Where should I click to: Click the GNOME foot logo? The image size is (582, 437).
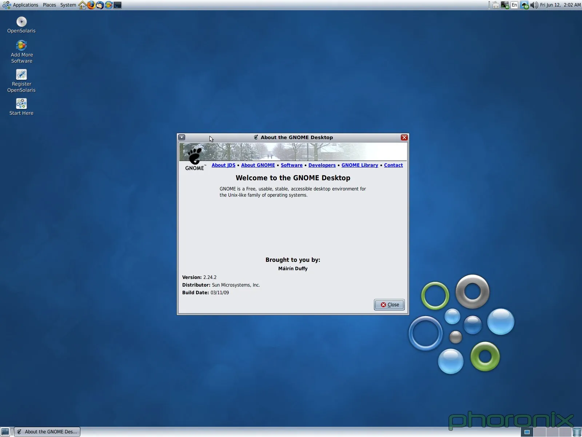(x=195, y=159)
